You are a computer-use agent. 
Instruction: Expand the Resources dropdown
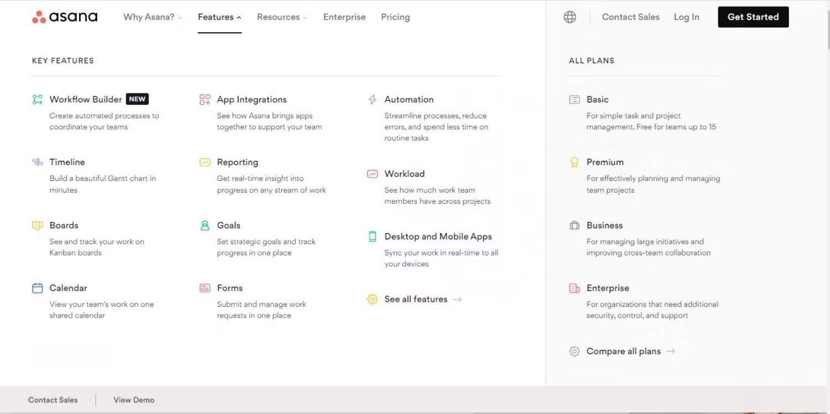tap(282, 17)
